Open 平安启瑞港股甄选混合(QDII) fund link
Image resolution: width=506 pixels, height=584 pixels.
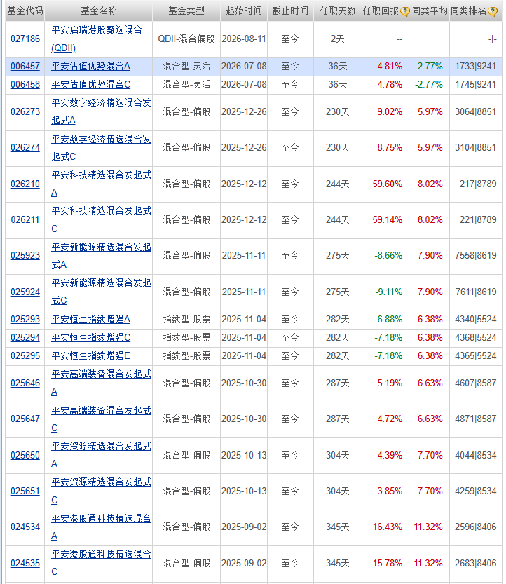pyautogui.click(x=97, y=39)
